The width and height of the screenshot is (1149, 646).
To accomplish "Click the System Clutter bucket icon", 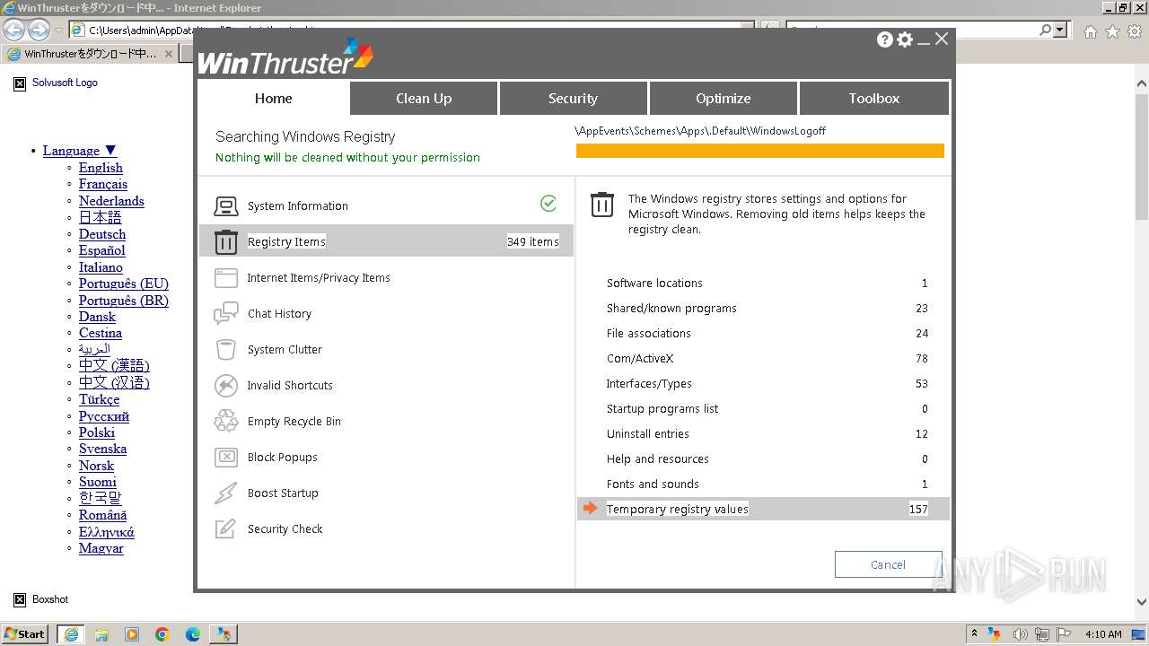I will 225,349.
